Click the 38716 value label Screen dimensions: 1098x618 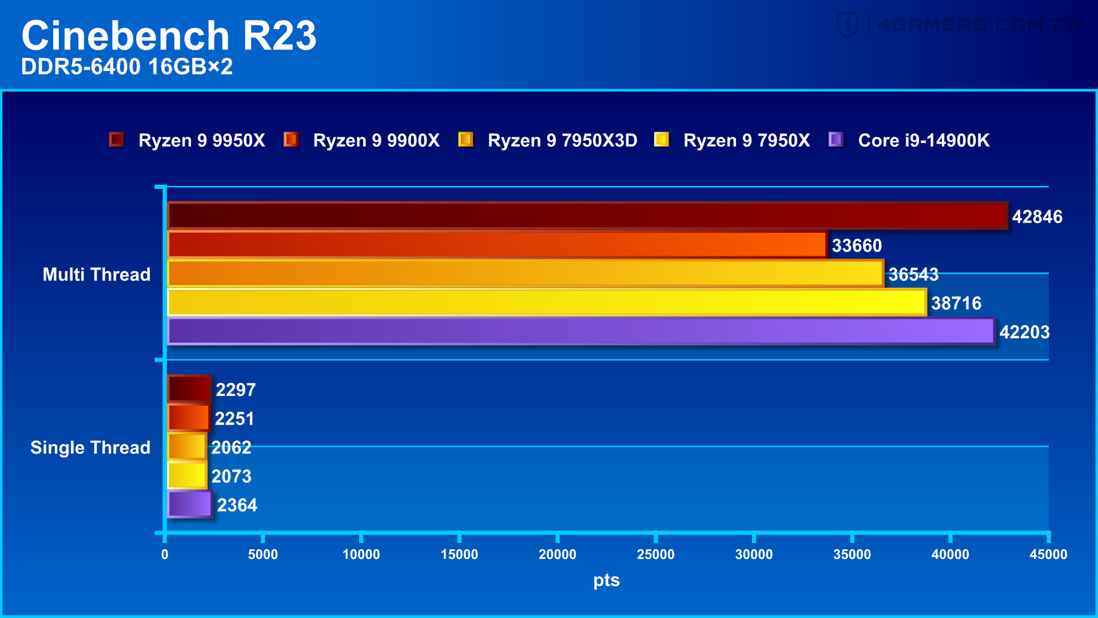click(956, 304)
